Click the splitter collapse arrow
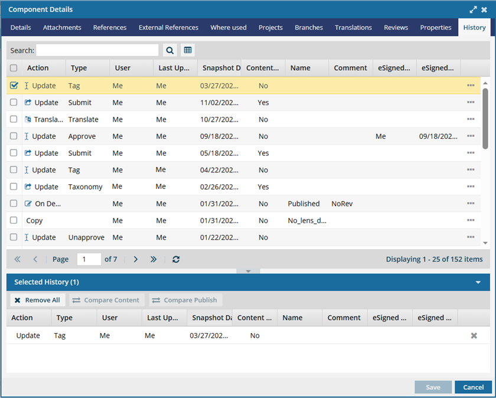The width and height of the screenshot is (496, 398). pos(248,271)
